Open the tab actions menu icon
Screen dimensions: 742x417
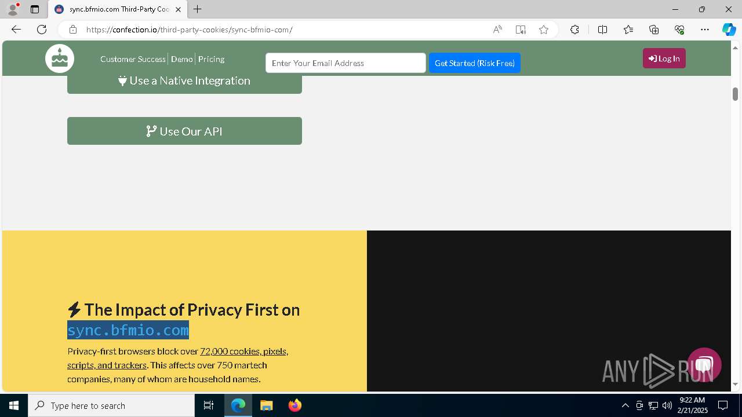click(35, 9)
